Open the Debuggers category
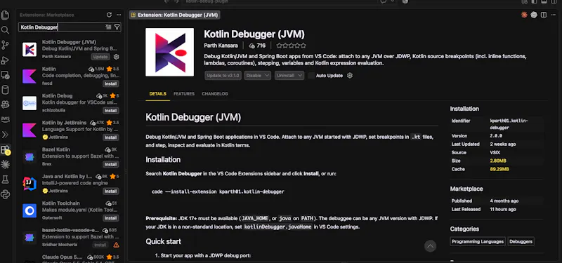562x263 pixels. tap(521, 241)
